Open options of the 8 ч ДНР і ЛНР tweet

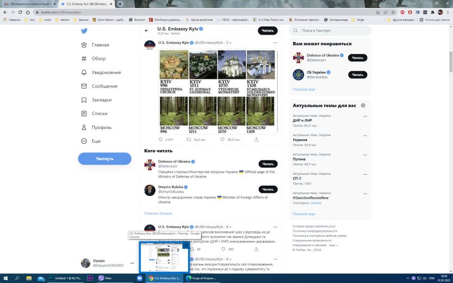pyautogui.click(x=276, y=227)
